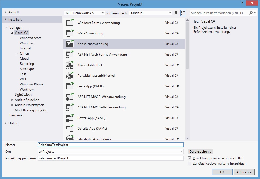The image size is (260, 179).
Task: Collapse the Visual C# tree node
Action: pyautogui.click(x=12, y=33)
